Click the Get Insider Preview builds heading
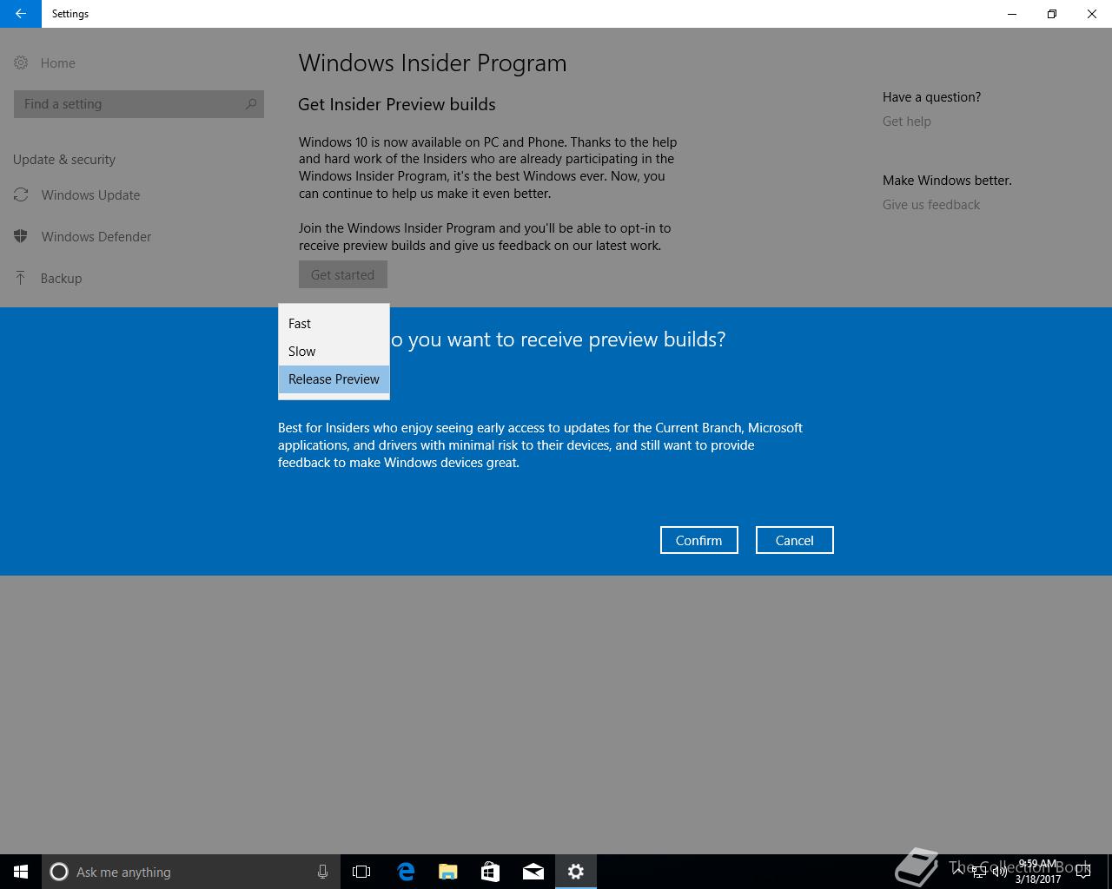Image resolution: width=1112 pixels, height=889 pixels. click(397, 104)
